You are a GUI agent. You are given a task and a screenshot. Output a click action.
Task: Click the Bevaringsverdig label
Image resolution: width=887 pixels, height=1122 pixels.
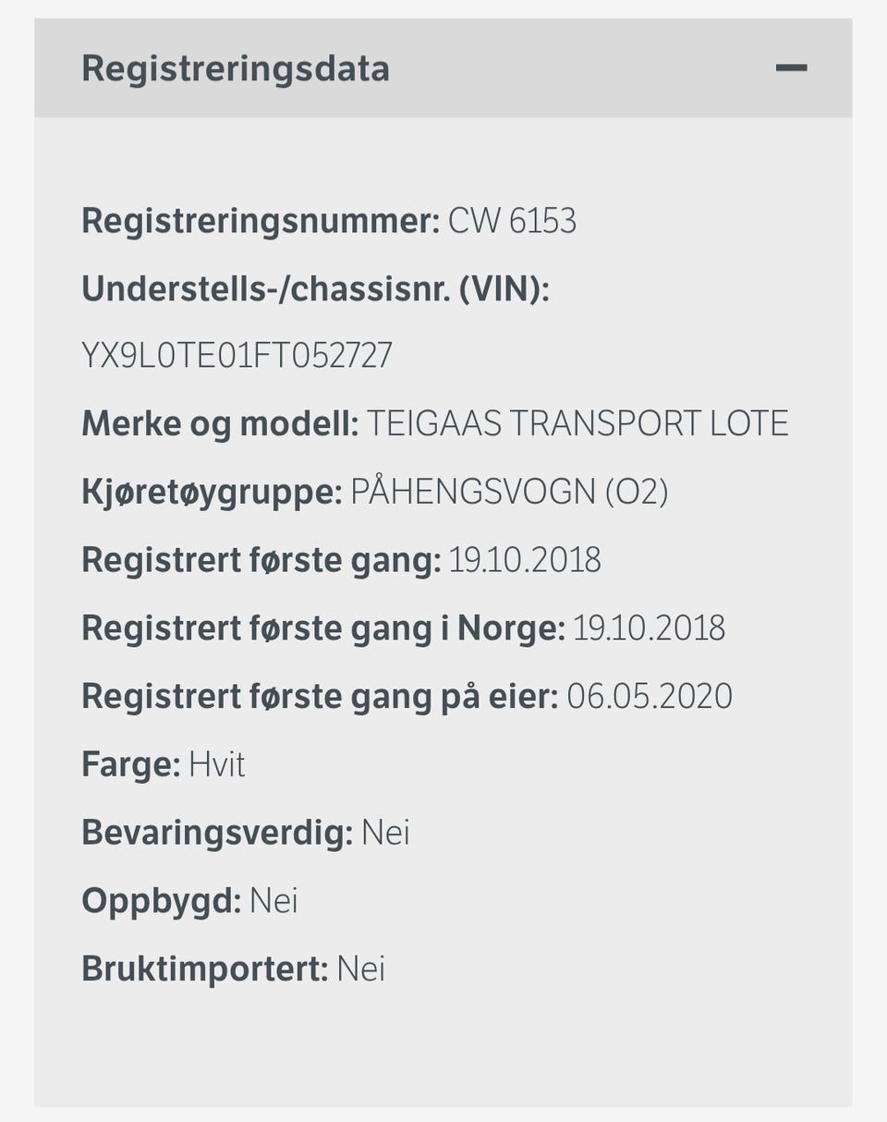coord(217,833)
